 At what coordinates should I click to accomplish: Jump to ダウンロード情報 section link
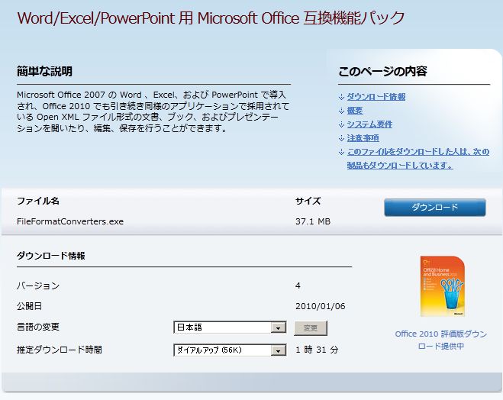click(x=376, y=97)
